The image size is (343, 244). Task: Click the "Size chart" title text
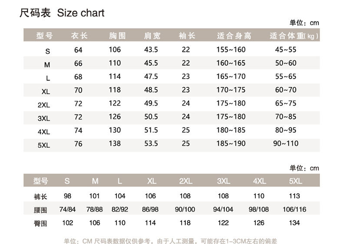[x=81, y=13]
